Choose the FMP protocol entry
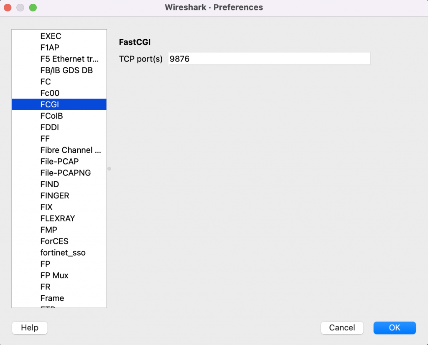This screenshot has width=428, height=345. click(59, 230)
